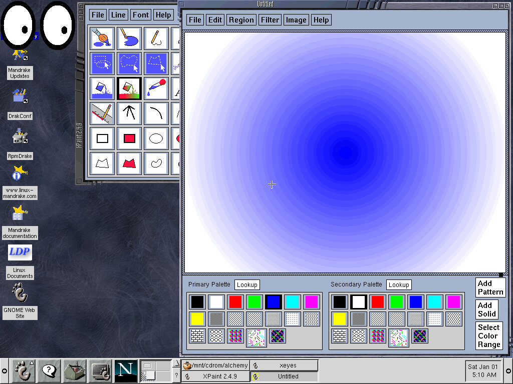513x384 pixels.
Task: Pick the solid Fill bucket tool
Action: point(102,88)
